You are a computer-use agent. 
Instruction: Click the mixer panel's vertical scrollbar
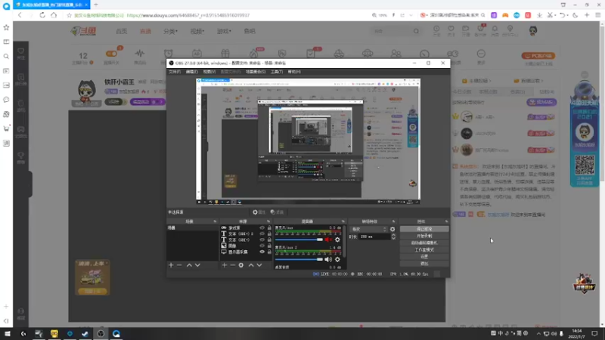(x=344, y=242)
